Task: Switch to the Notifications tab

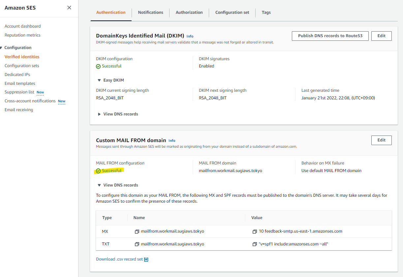Action: coord(151,13)
